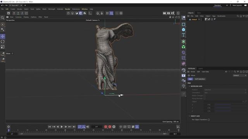Select the Rotate tool in left toolbar
Image resolution: width=248 pixels, height=139 pixels.
(x=3, y=42)
